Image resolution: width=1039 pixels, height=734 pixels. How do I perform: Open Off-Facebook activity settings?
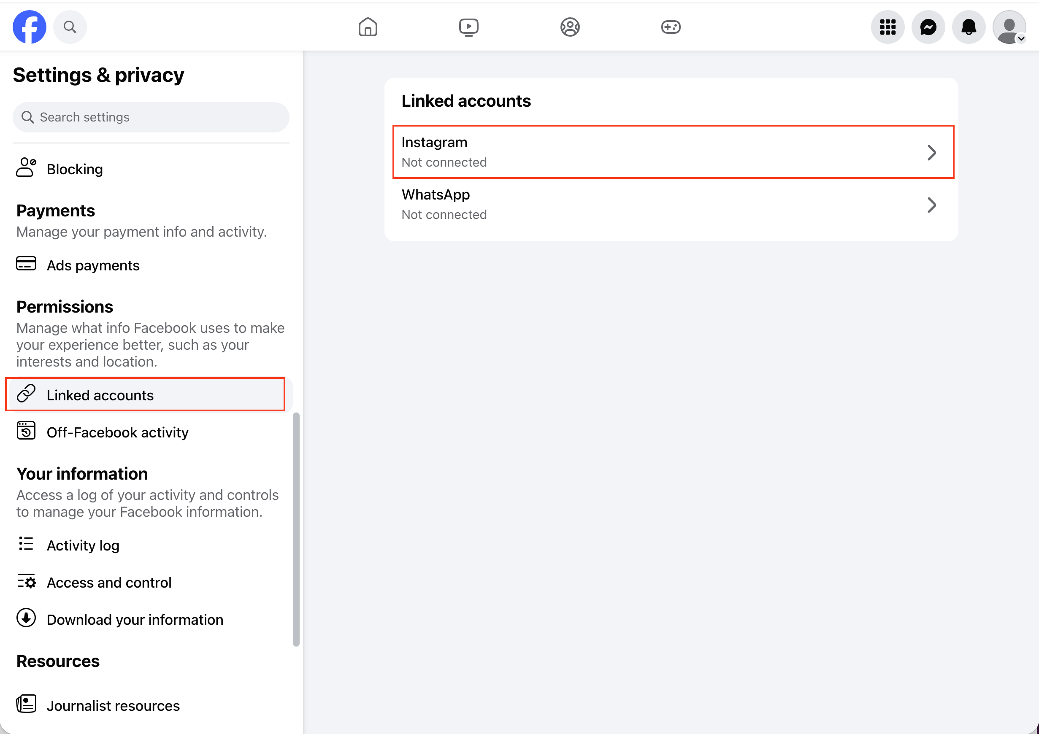pos(151,432)
